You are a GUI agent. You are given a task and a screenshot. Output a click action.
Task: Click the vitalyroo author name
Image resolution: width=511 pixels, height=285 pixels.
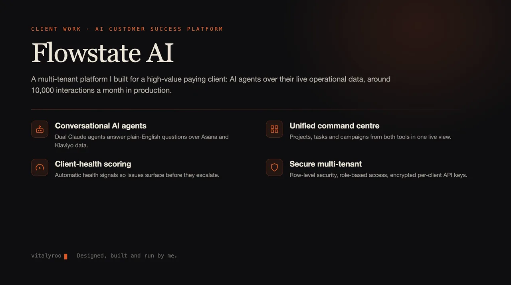click(46, 256)
